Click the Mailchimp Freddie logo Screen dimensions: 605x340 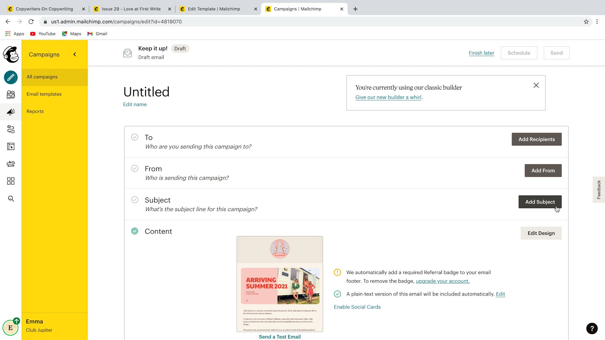[11, 54]
